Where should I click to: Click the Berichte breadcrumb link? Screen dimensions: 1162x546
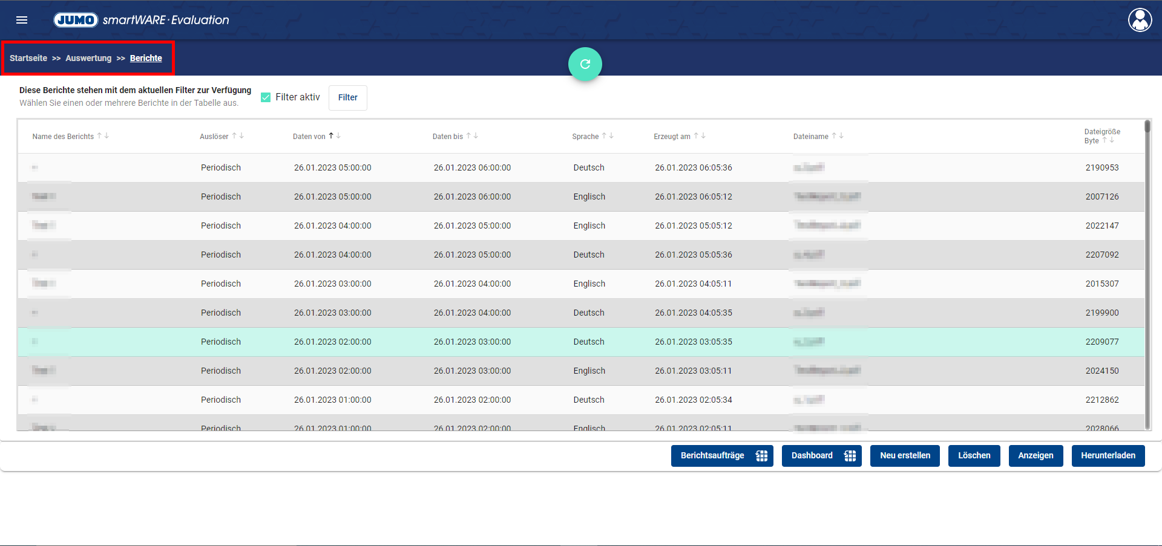146,58
